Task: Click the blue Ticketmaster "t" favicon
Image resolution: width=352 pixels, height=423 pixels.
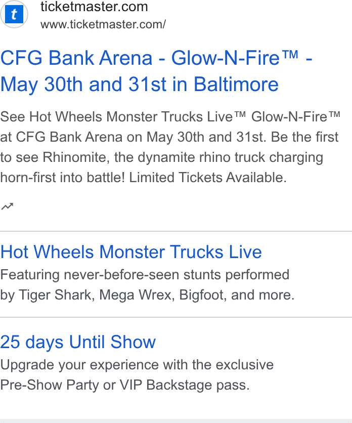Action: 14,14
